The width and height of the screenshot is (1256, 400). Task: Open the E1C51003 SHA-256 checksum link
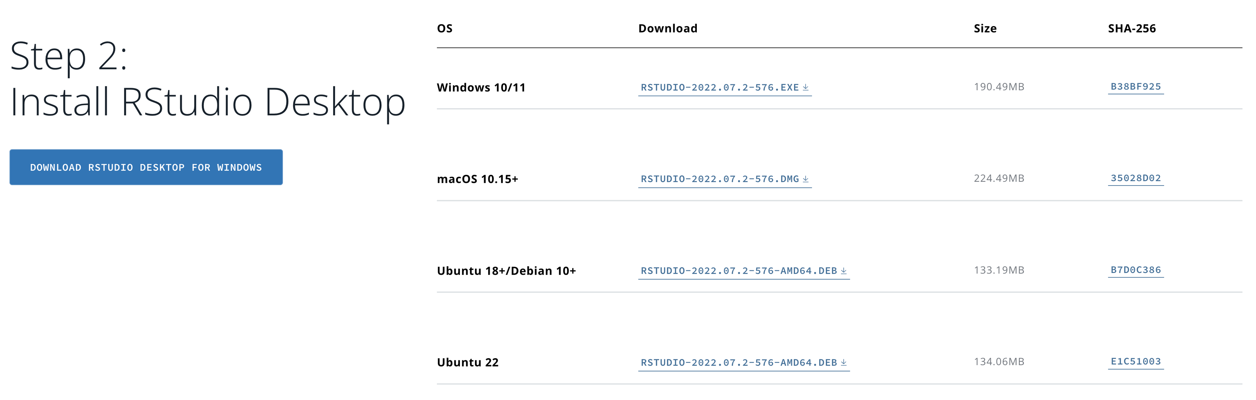pos(1136,361)
